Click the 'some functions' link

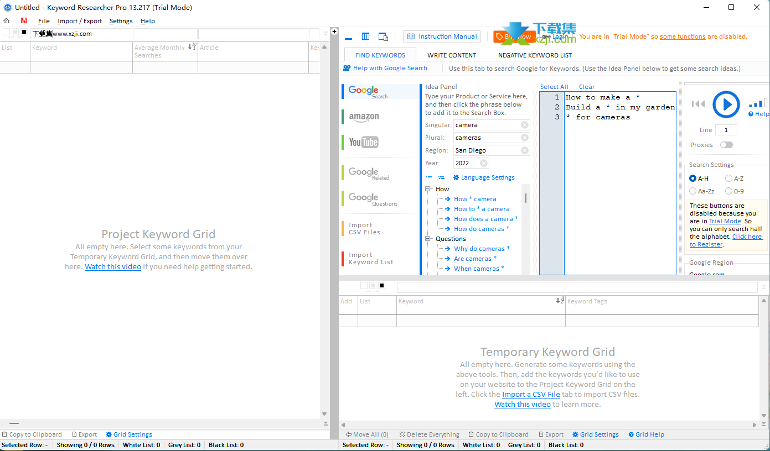point(683,36)
